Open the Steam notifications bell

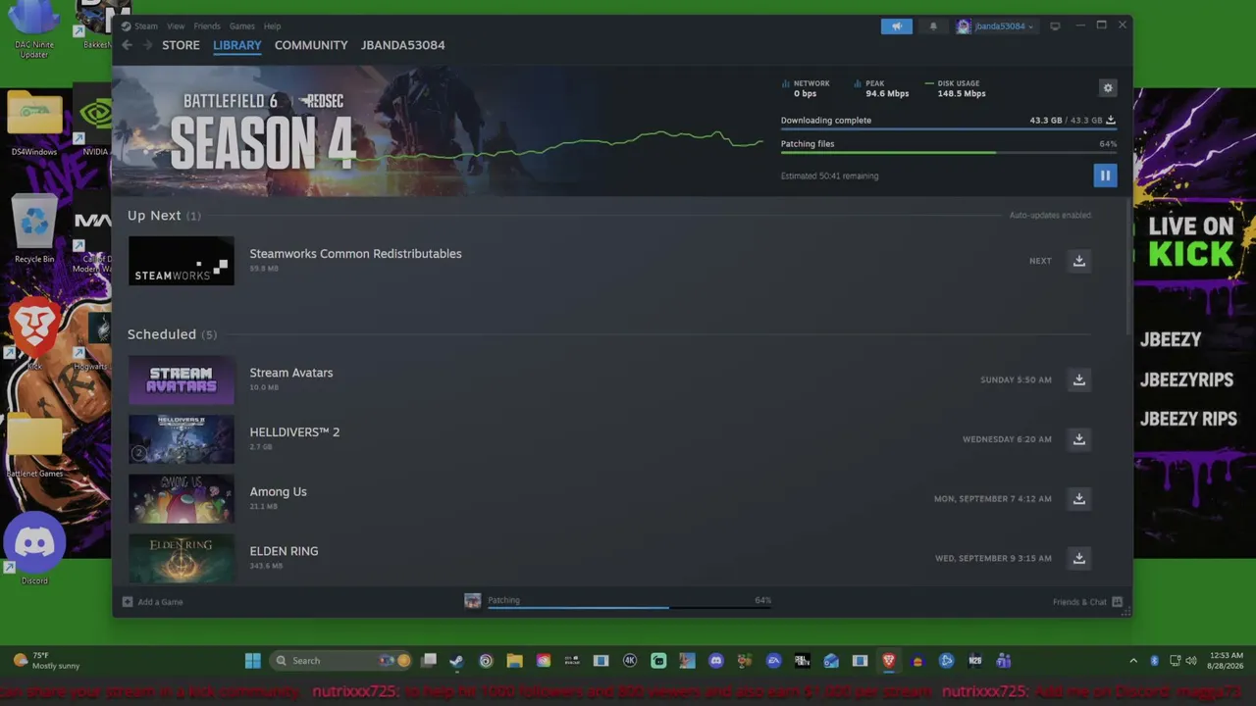(933, 26)
